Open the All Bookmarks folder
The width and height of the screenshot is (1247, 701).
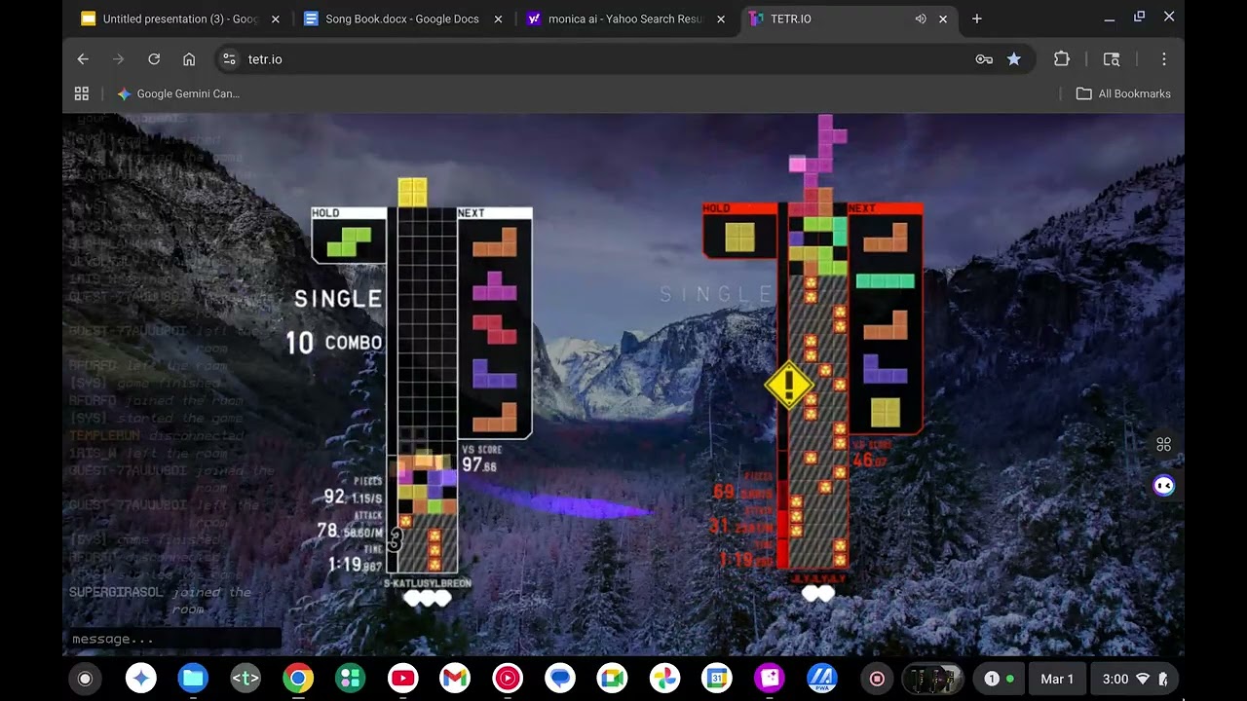(1123, 93)
